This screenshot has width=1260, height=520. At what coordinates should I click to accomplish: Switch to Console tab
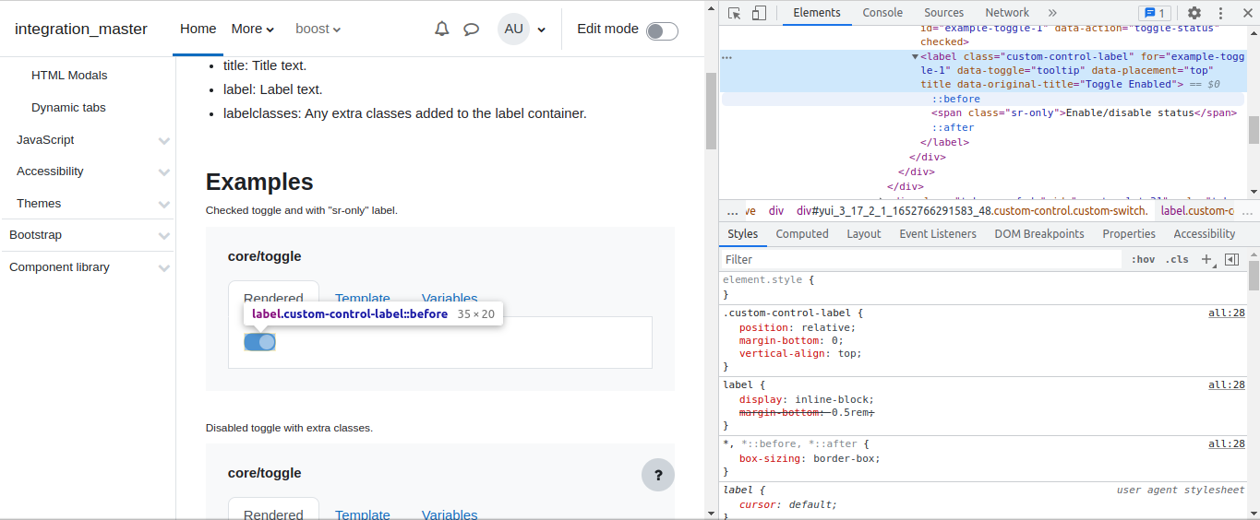click(882, 13)
